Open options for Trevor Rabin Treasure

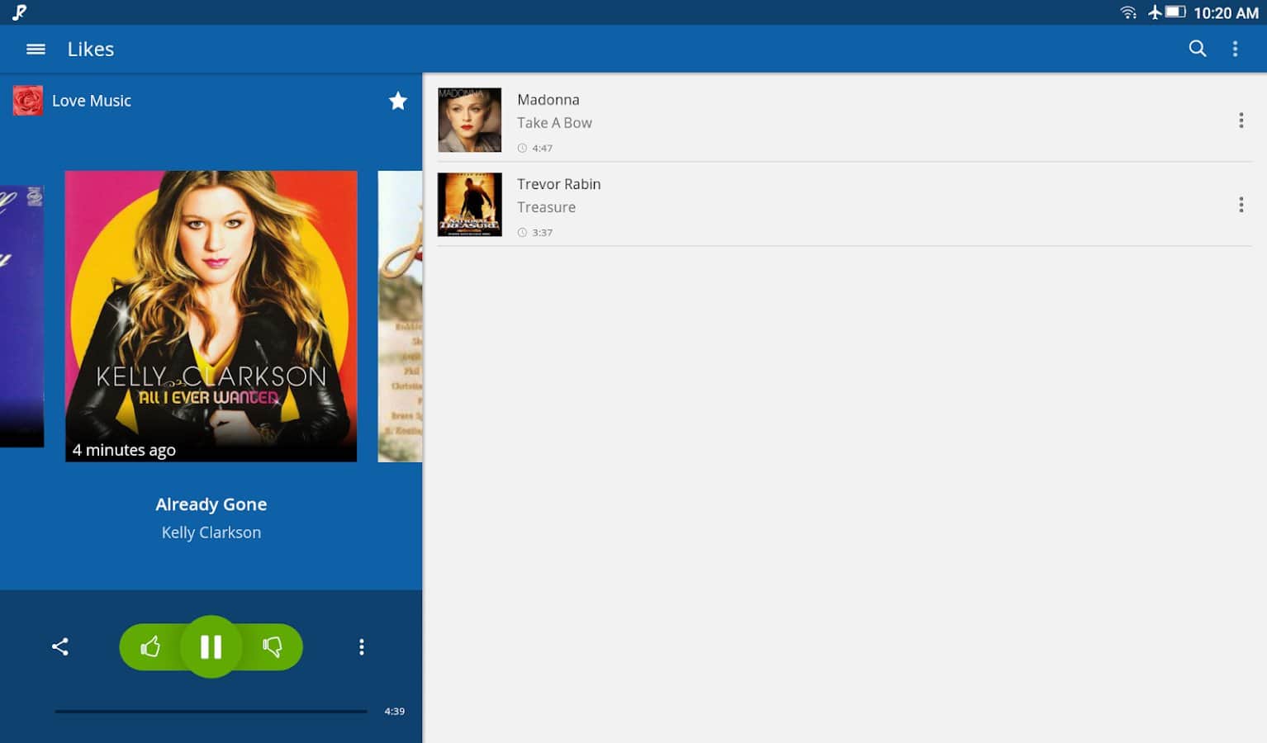[1241, 205]
